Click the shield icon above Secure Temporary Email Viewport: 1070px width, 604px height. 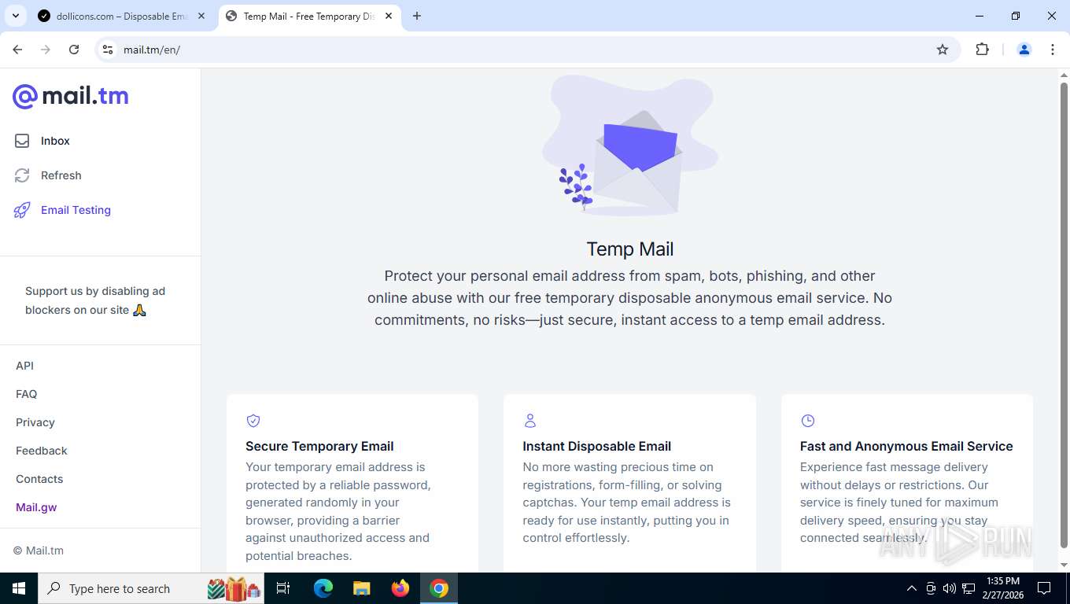pos(253,421)
